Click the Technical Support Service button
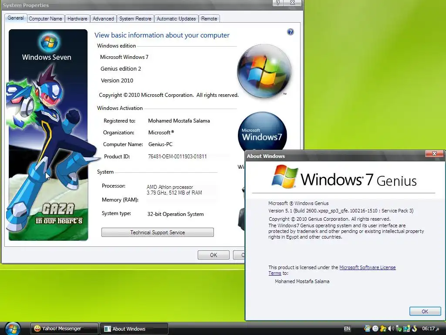 tap(158, 232)
